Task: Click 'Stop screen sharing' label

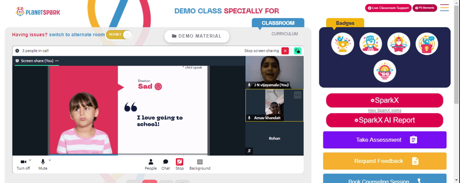Action: [x=262, y=51]
